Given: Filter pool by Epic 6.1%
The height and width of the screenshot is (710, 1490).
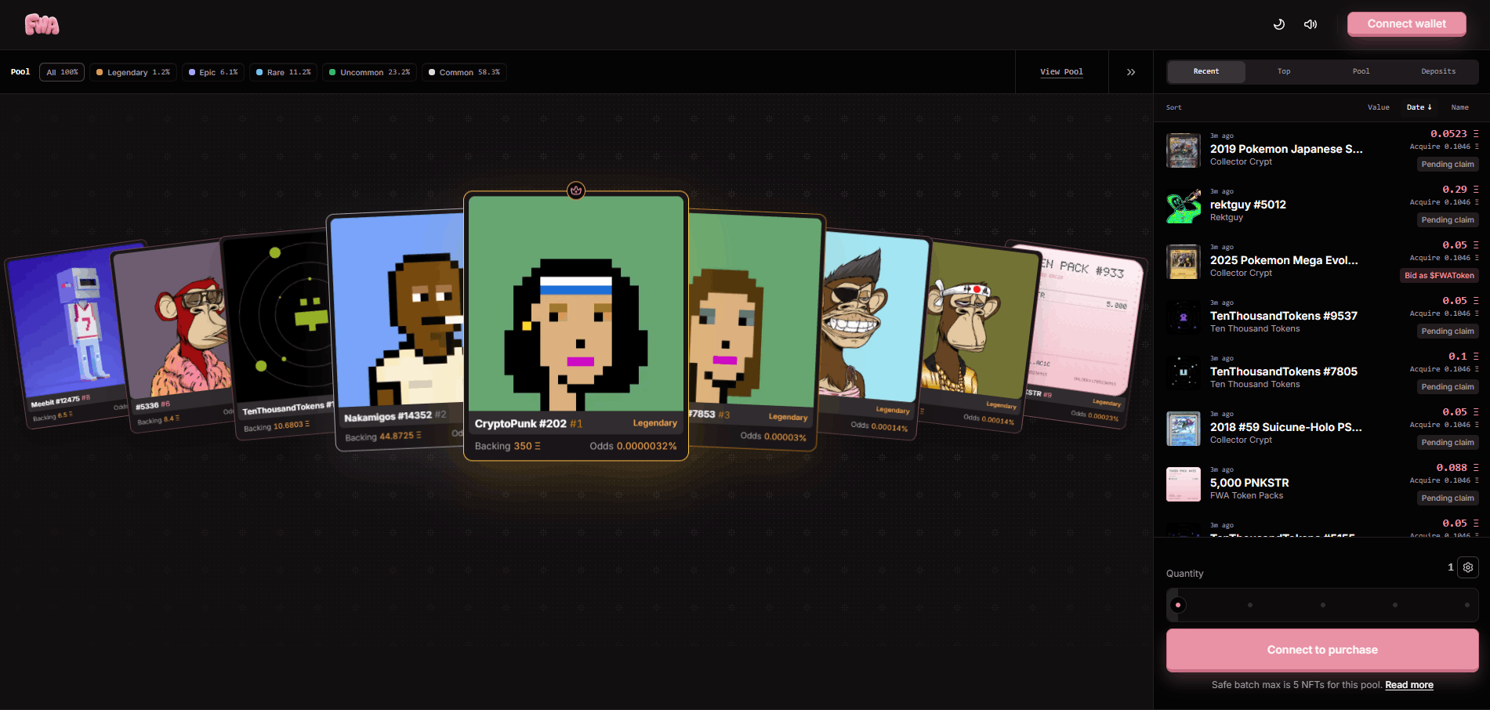Looking at the screenshot, I should click(213, 72).
